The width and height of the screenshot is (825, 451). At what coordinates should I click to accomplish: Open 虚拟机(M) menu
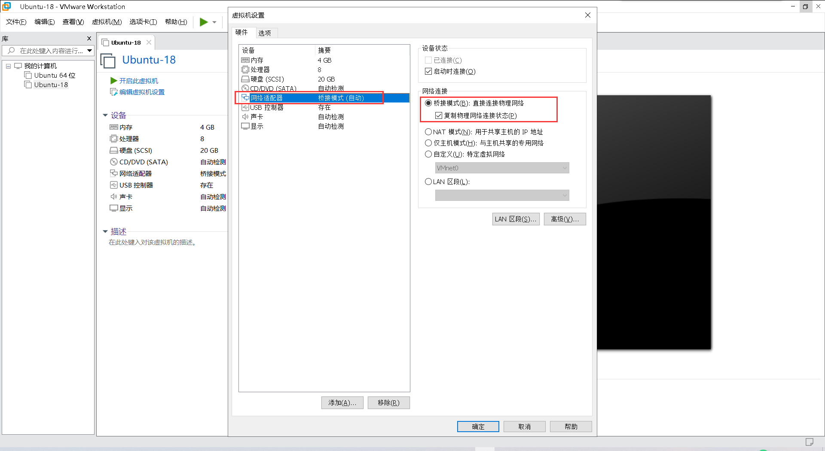107,22
